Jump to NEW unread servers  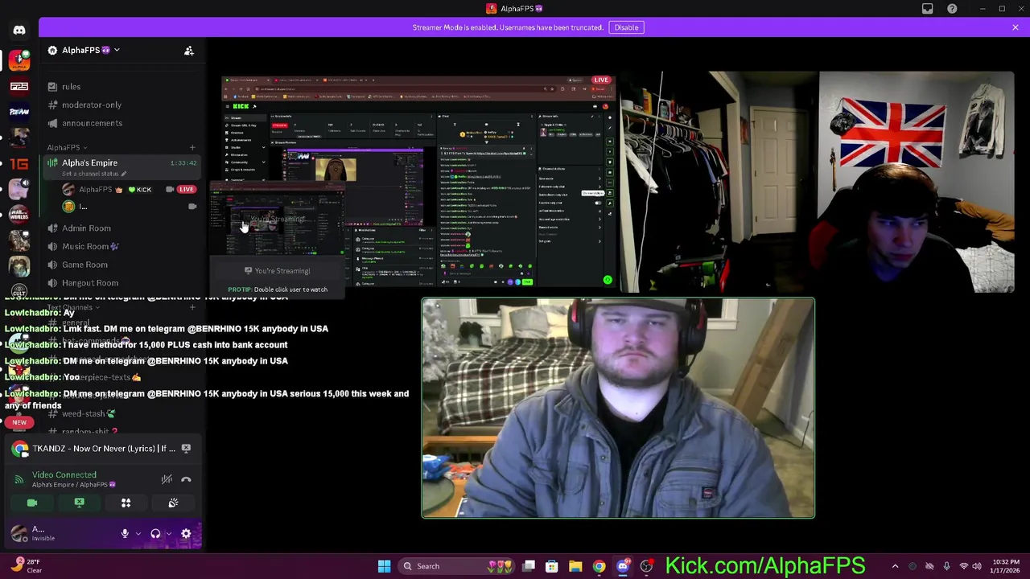pyautogui.click(x=19, y=422)
